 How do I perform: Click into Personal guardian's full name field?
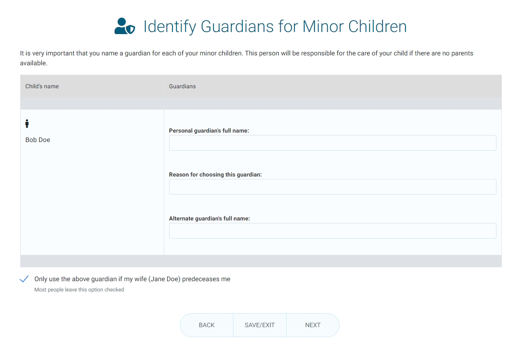pyautogui.click(x=332, y=143)
